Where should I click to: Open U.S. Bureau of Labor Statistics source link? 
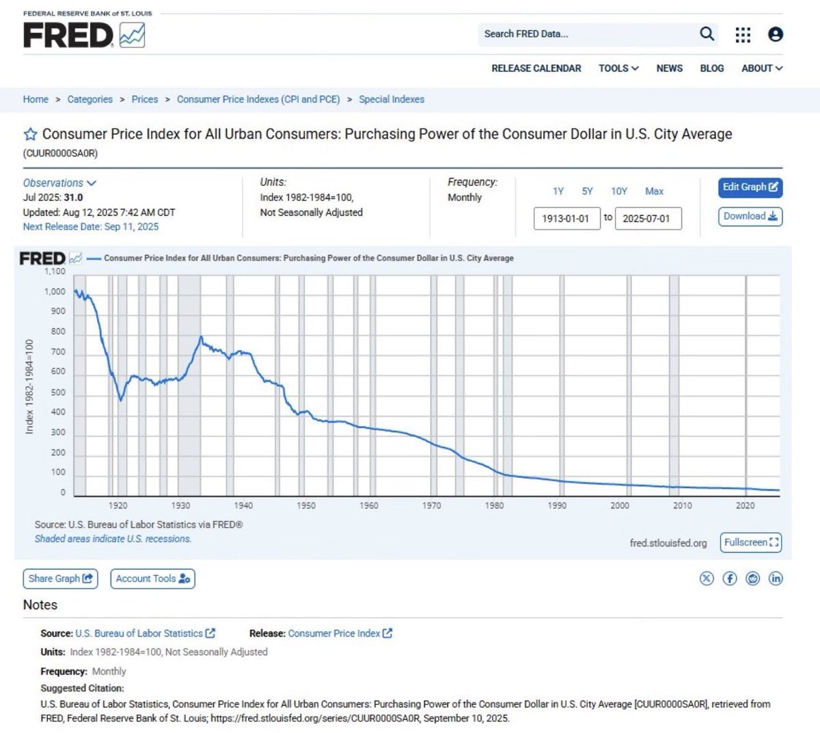click(x=145, y=633)
